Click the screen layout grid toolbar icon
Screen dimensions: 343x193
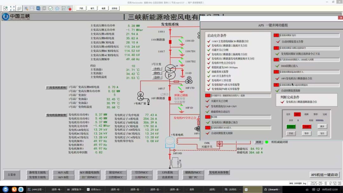5,8
